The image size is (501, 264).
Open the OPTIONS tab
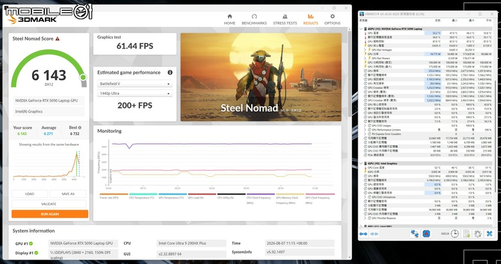point(332,19)
